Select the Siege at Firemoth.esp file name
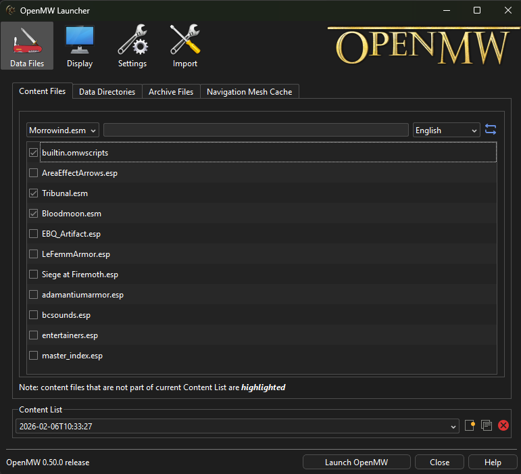Image resolution: width=521 pixels, height=474 pixels. coord(80,275)
